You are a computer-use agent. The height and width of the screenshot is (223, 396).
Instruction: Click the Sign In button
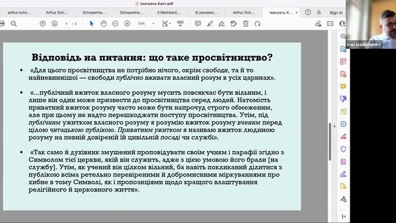(336, 12)
